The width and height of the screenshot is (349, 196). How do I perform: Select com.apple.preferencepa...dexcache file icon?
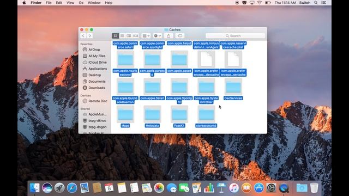point(206,59)
